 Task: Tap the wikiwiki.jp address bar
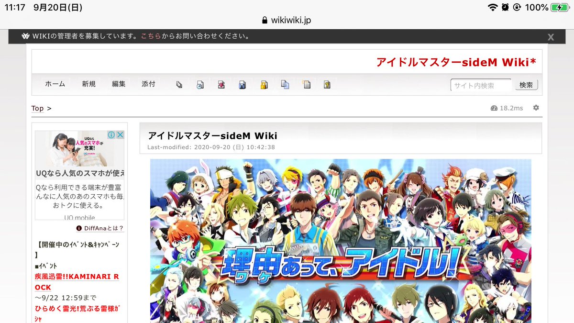coord(287,20)
